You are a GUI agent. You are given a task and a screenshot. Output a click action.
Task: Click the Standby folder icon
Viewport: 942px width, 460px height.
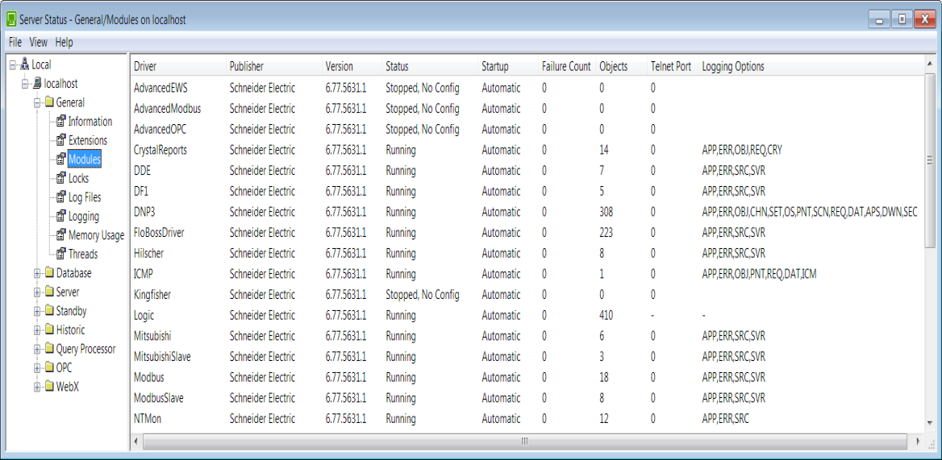coord(48,311)
